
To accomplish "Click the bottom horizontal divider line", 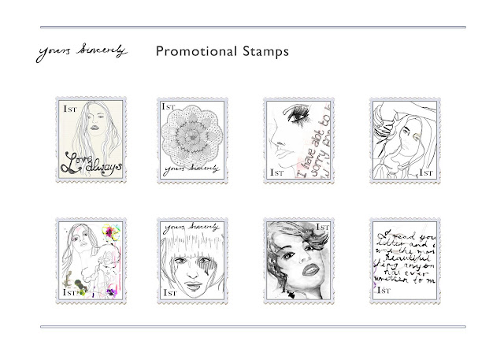I will point(253,327).
